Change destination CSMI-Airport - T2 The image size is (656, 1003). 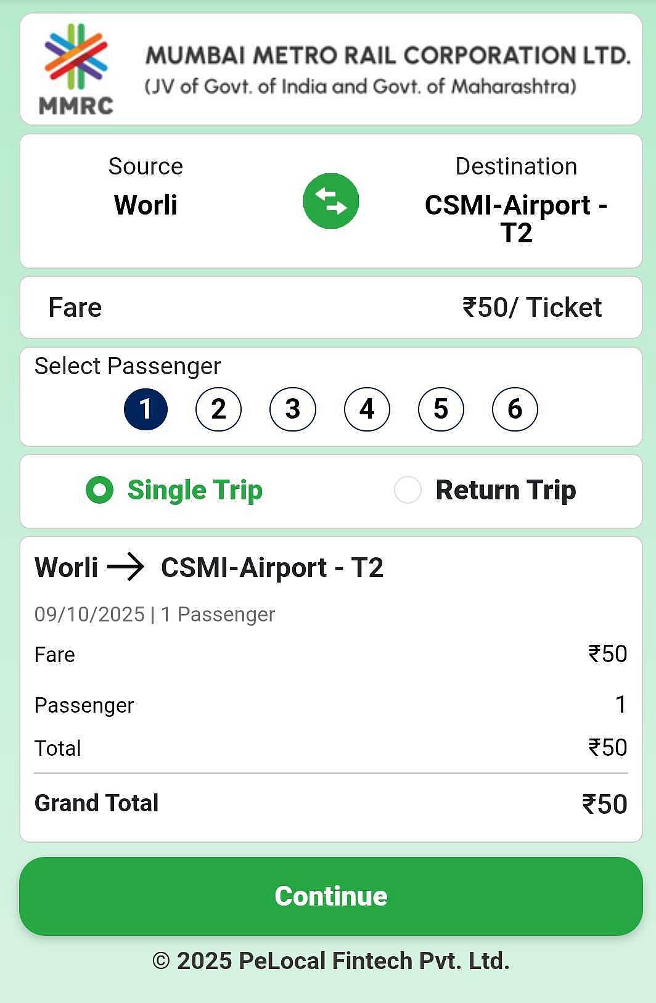[x=516, y=219]
